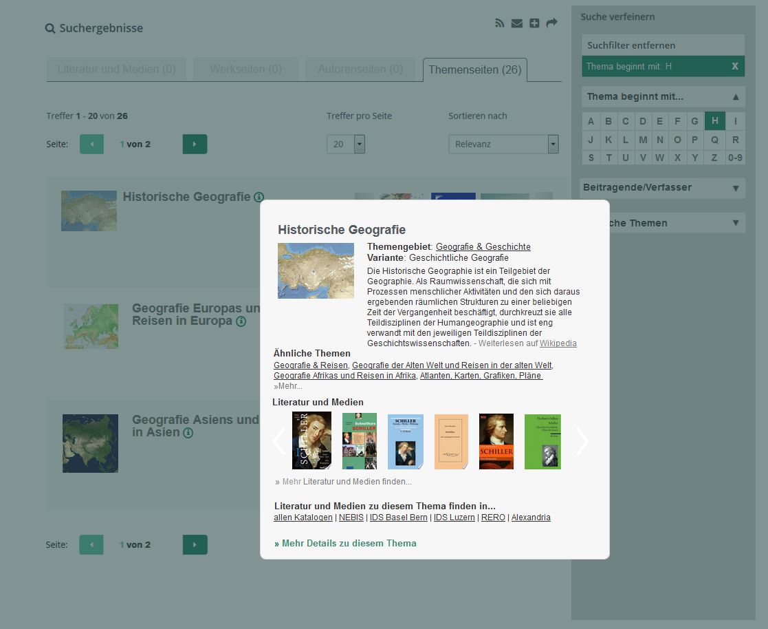Open info icon next to Reisen in Europa
Image resolution: width=768 pixels, height=629 pixels.
[x=241, y=321]
